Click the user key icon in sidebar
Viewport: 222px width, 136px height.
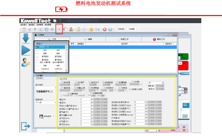pos(26,62)
